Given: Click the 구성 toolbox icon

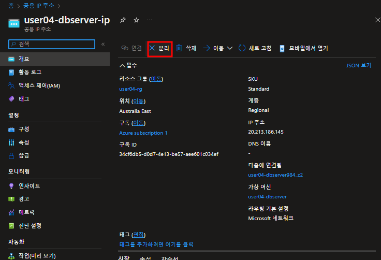Looking at the screenshot, I should pyautogui.click(x=11, y=129).
